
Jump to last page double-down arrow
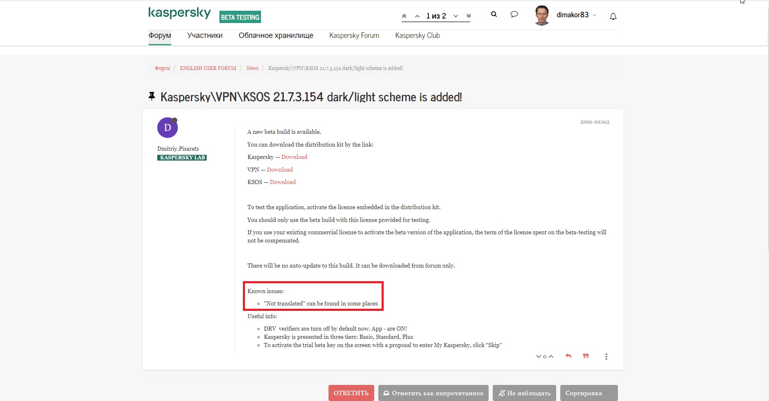[468, 16]
